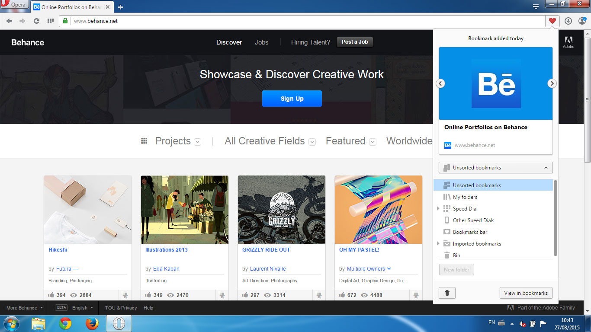Viewport: 591px width, 332px height.
Task: Click the bookmark folder list scrollbar
Action: pyautogui.click(x=556, y=218)
